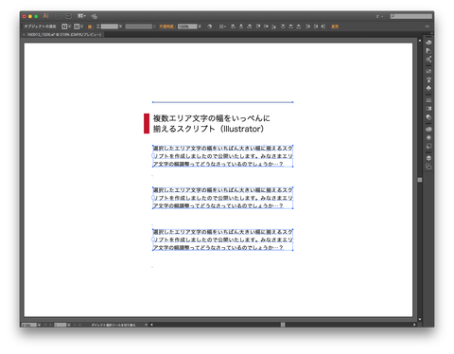Click Vertical Distribute Bottom icon
Image resolution: width=454 pixels, height=354 pixels.
coord(299,27)
